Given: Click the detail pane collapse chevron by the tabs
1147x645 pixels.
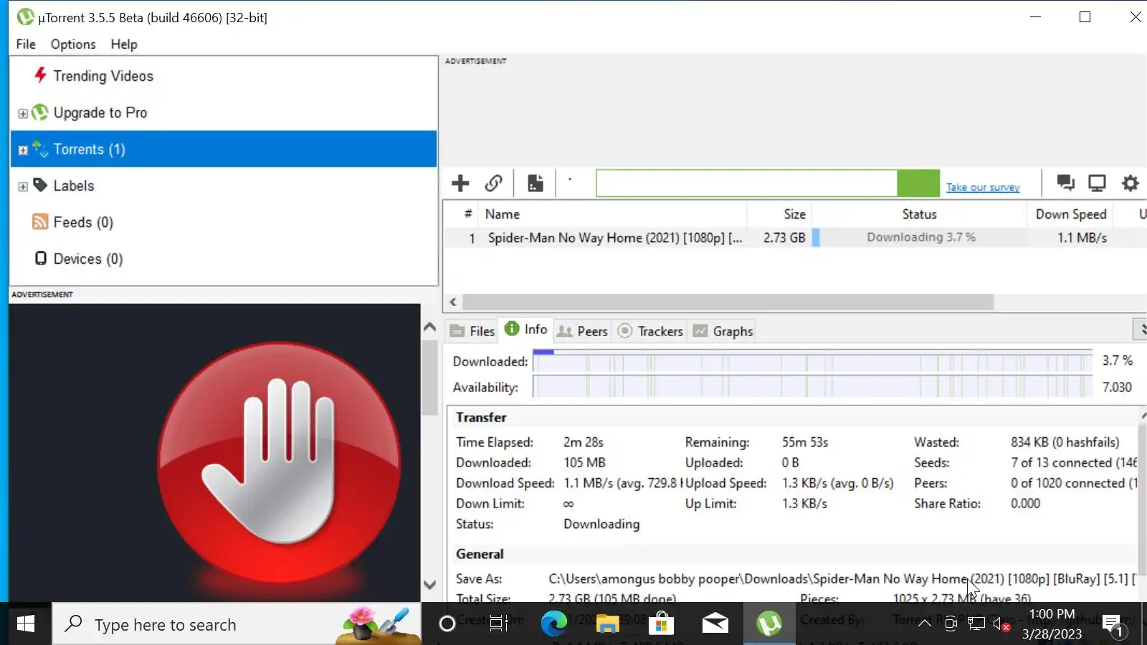Looking at the screenshot, I should (x=1140, y=330).
